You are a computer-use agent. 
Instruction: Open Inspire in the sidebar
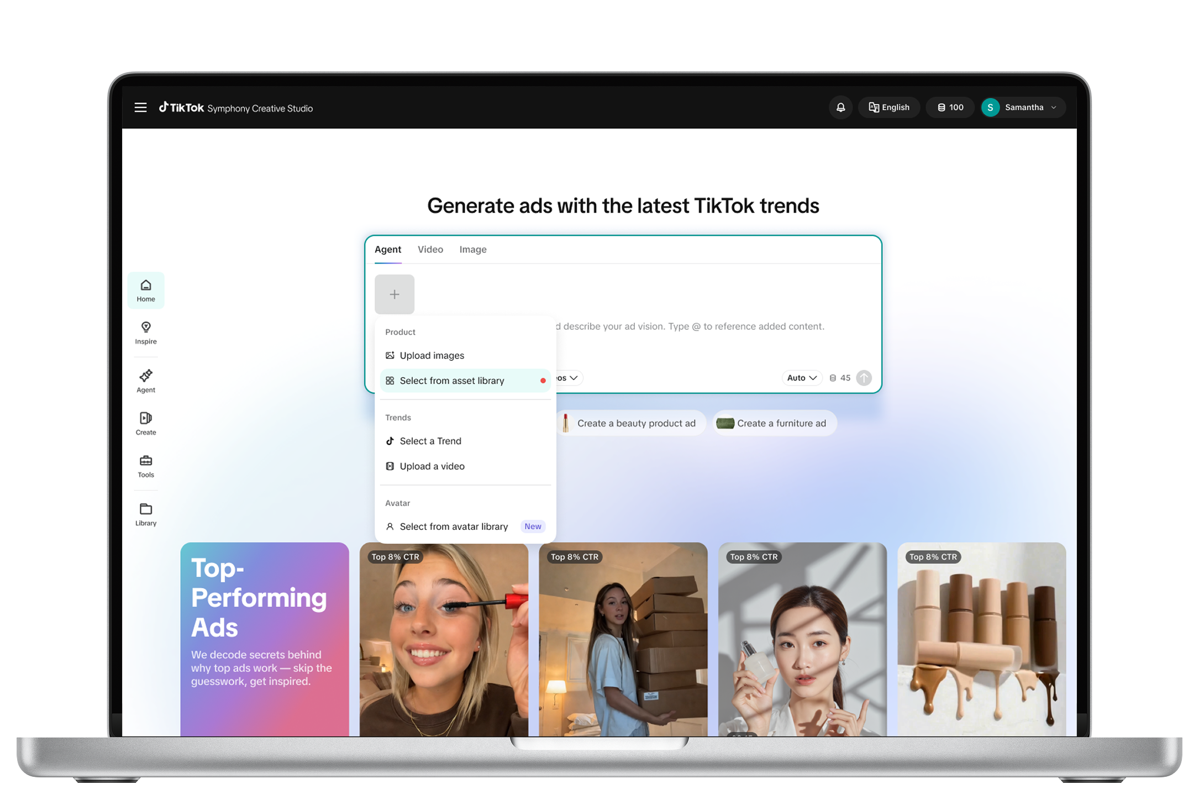click(x=146, y=333)
